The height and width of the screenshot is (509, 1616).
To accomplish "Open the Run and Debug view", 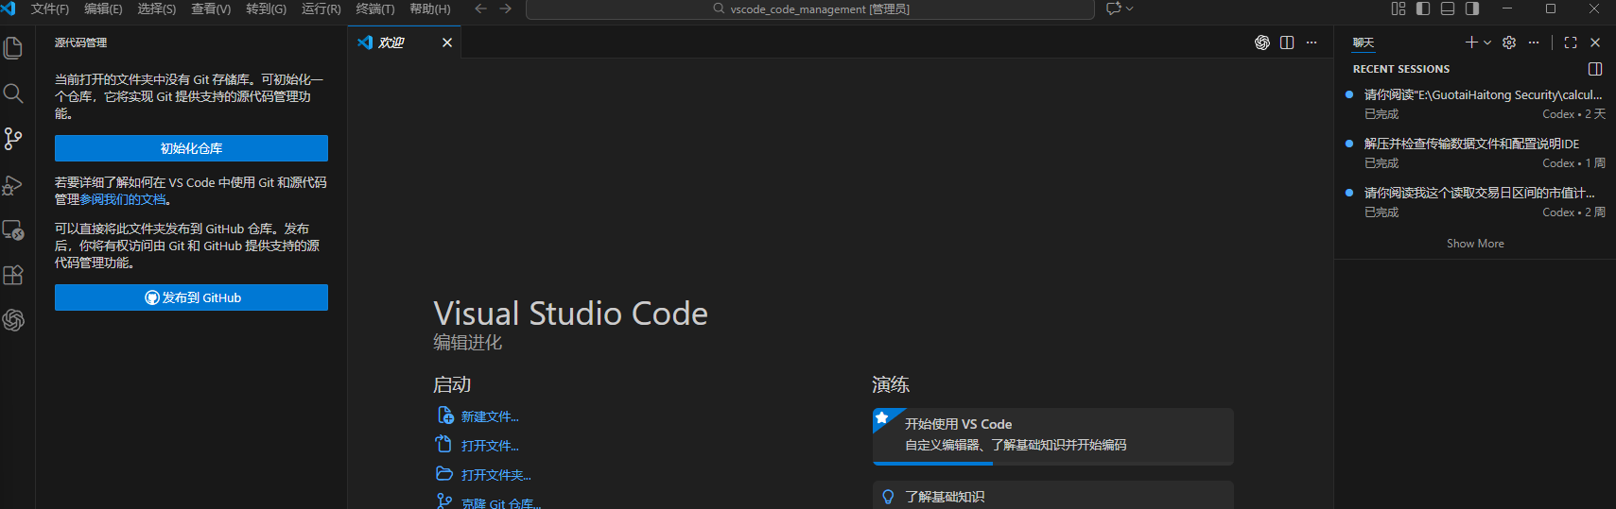I will pos(13,184).
